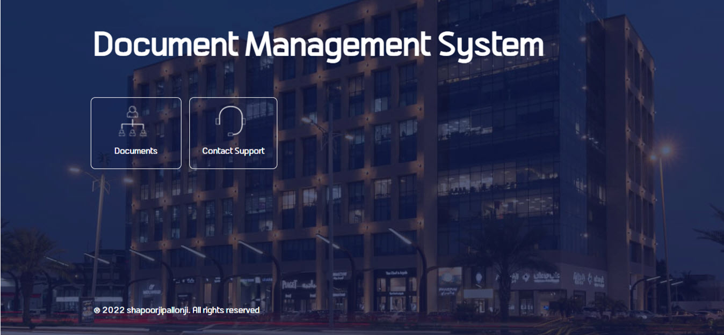This screenshot has height=335, width=724.
Task: Click the word "Document" in the title
Action: click(x=165, y=44)
